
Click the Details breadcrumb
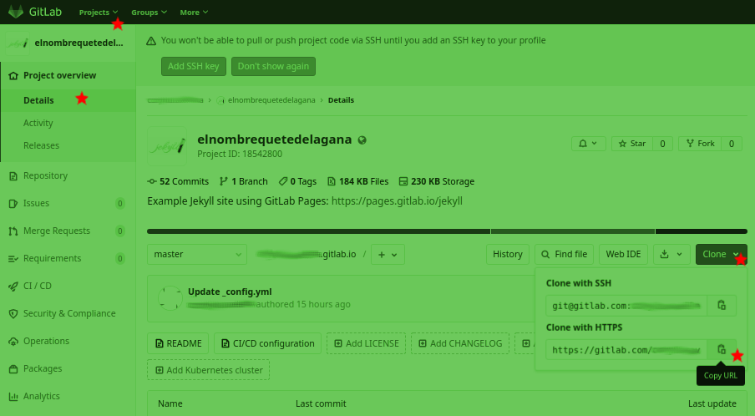[x=341, y=100]
